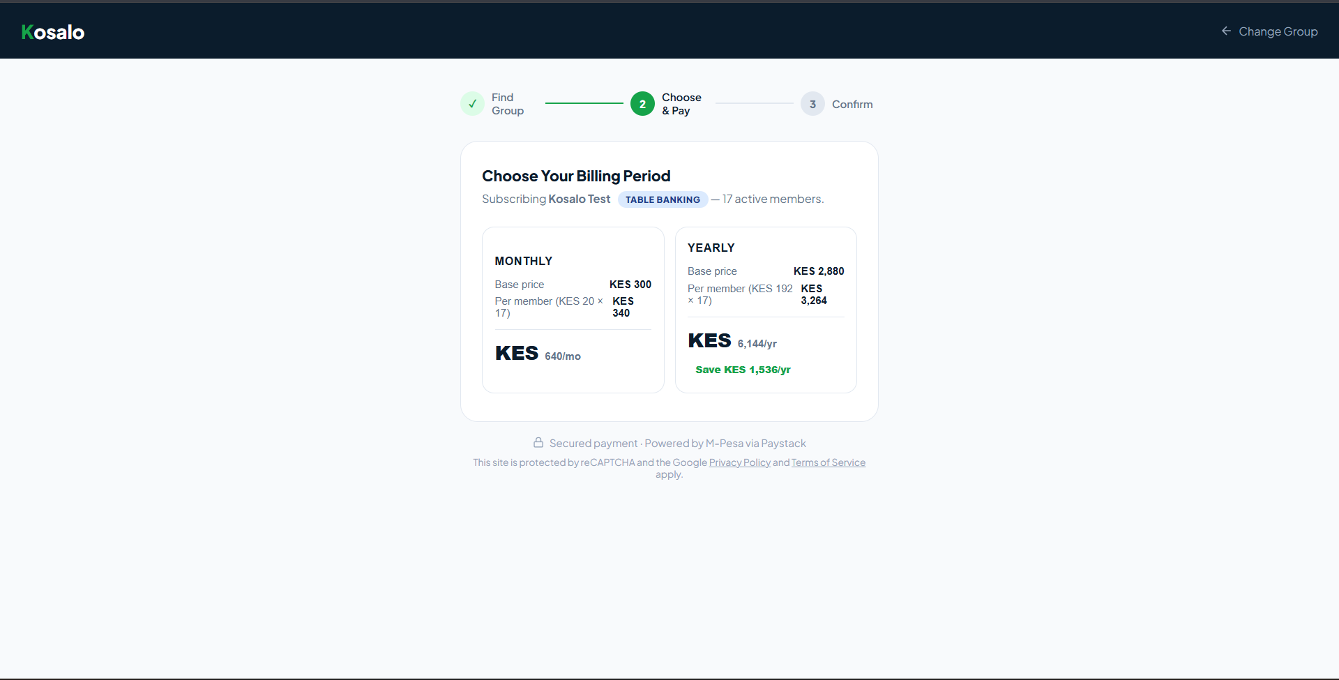The image size is (1339, 680).
Task: Click Per member (KES 192 × 17) label
Action: (x=740, y=294)
